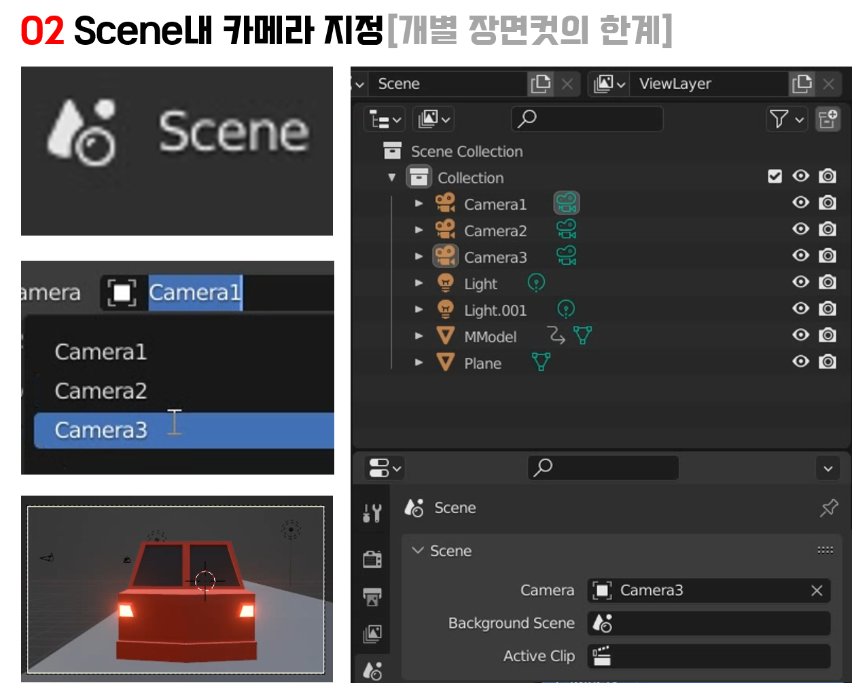Expand the Light tree row
The image size is (852, 683).
point(419,282)
